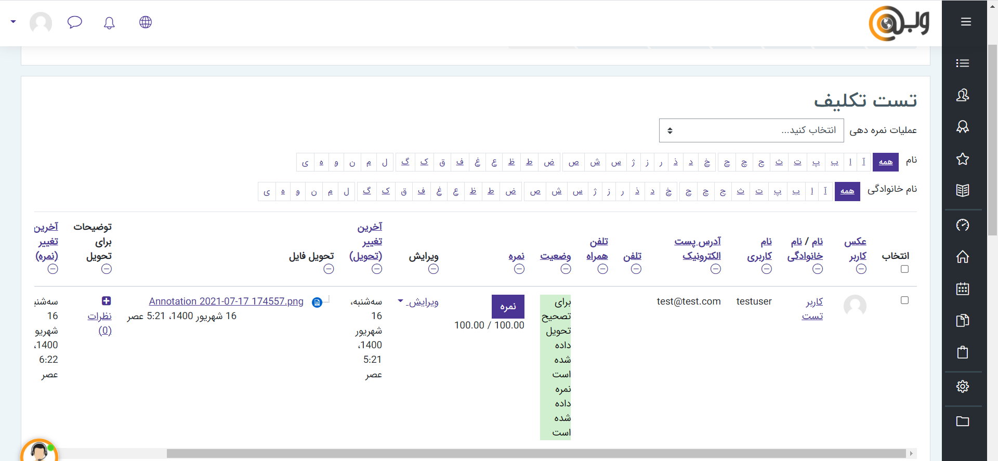Click the notifications bell icon

109,23
